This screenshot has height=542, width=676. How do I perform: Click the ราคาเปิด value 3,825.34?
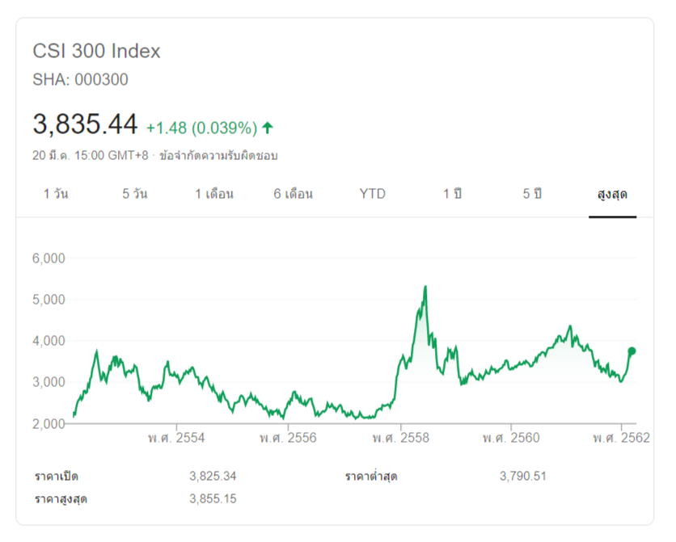[x=213, y=476]
